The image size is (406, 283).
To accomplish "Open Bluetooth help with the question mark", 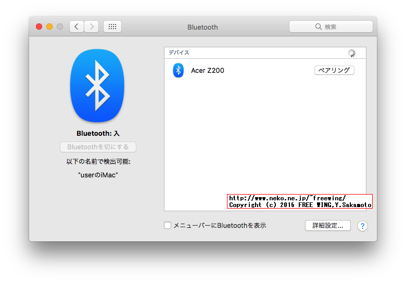I will (363, 226).
